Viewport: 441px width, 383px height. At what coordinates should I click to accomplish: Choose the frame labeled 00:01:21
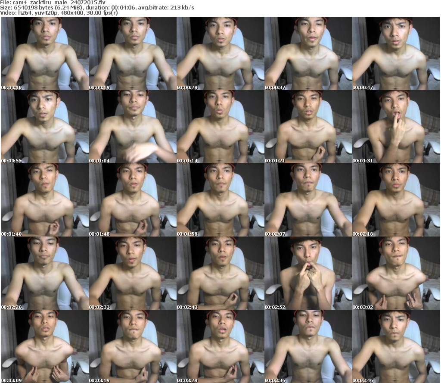308,127
